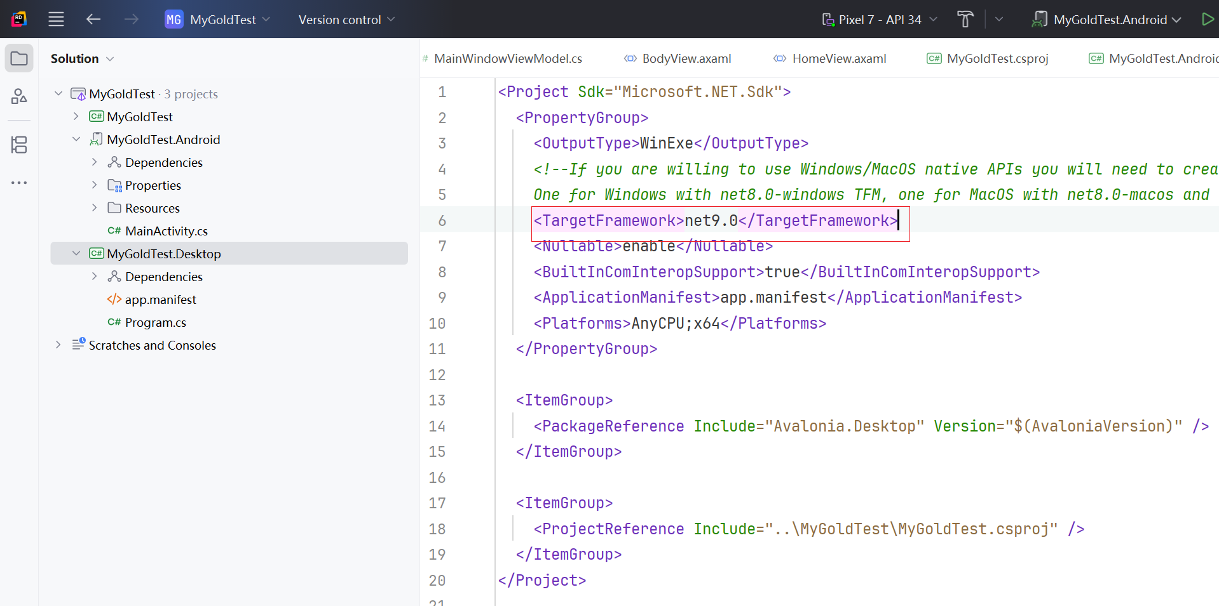This screenshot has width=1219, height=606.
Task: Expand the MyGoldTest project node
Action: [x=76, y=117]
